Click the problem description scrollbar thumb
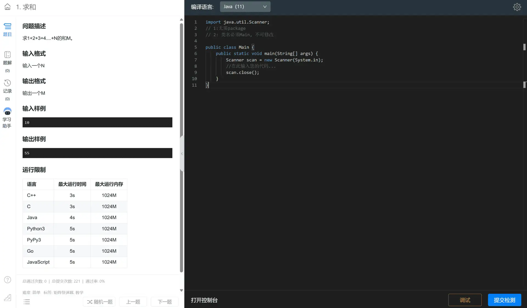 point(181,148)
